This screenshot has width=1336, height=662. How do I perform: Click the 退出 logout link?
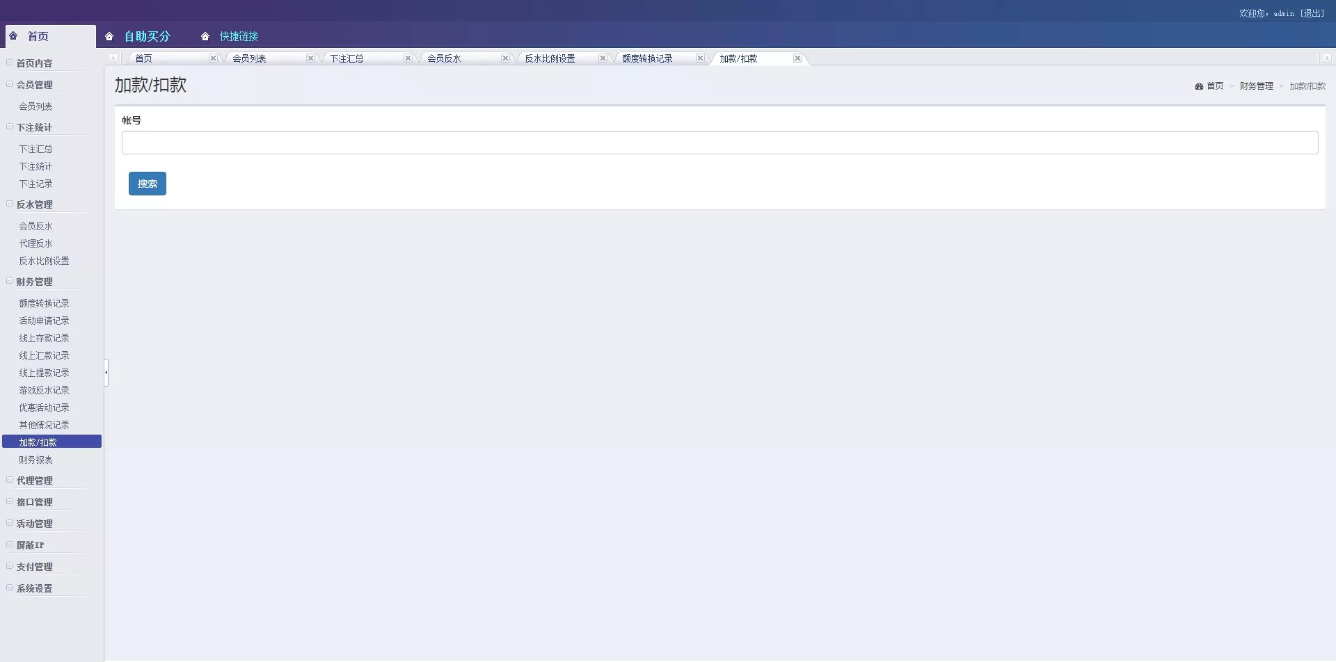(x=1312, y=13)
